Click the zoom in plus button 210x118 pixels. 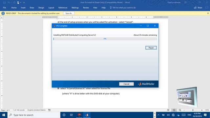point(202,110)
